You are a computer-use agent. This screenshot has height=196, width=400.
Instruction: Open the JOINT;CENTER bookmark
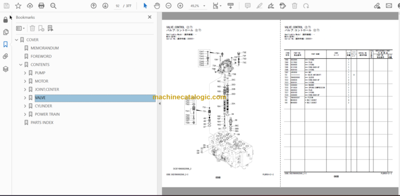coord(47,89)
